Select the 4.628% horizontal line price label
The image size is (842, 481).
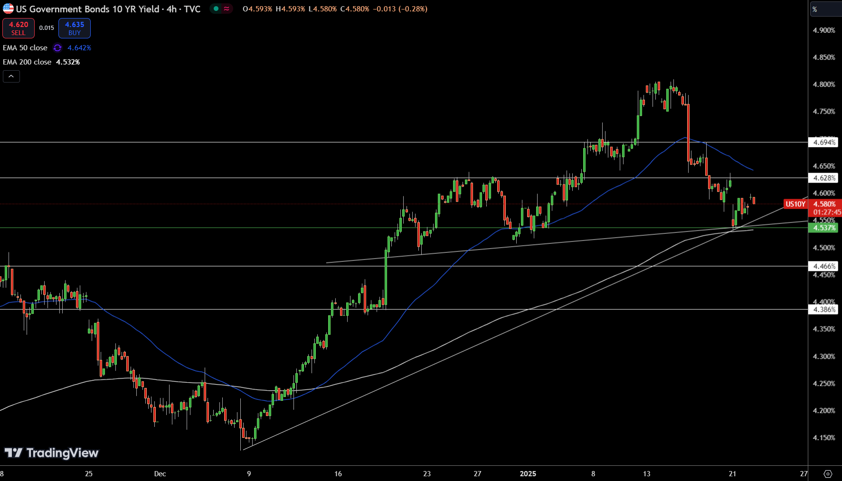coord(823,178)
